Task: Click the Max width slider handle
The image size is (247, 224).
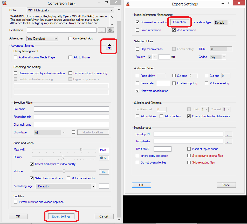Action: point(81,150)
